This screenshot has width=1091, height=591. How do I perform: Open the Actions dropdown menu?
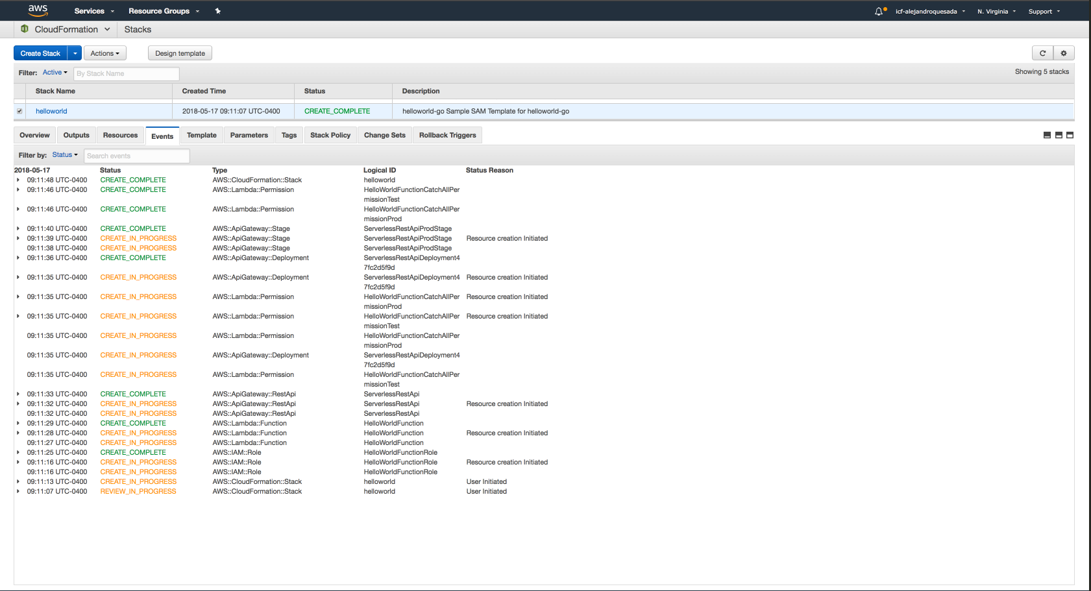click(x=104, y=53)
